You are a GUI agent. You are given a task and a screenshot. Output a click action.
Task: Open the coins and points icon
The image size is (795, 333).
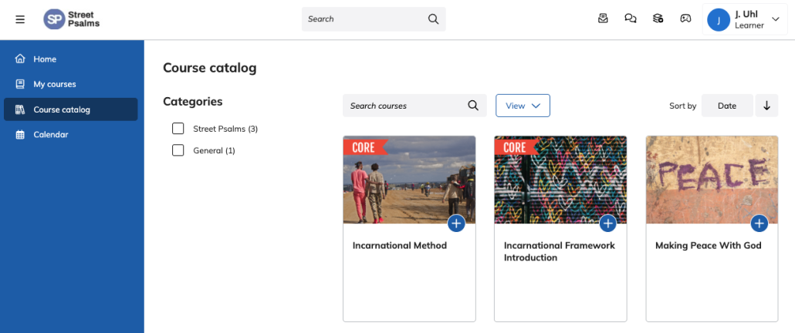pos(658,18)
